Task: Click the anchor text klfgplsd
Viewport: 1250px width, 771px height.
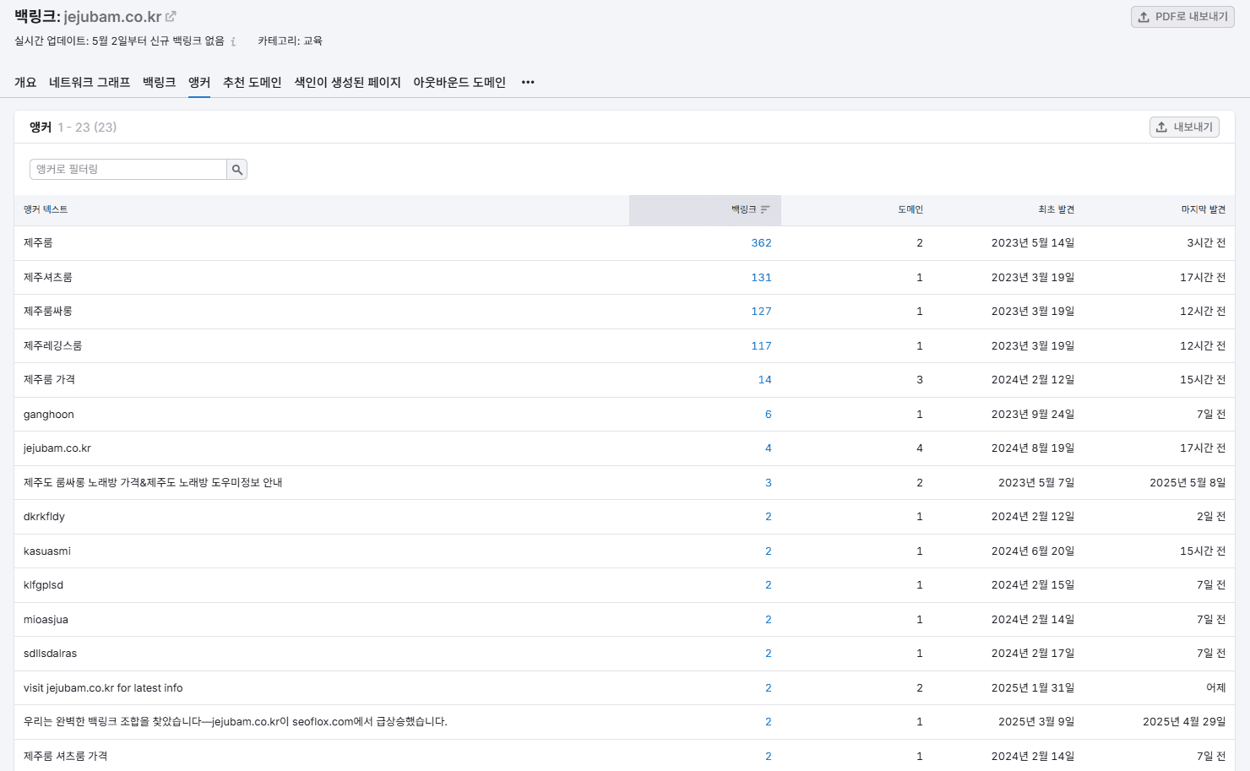Action: click(44, 585)
